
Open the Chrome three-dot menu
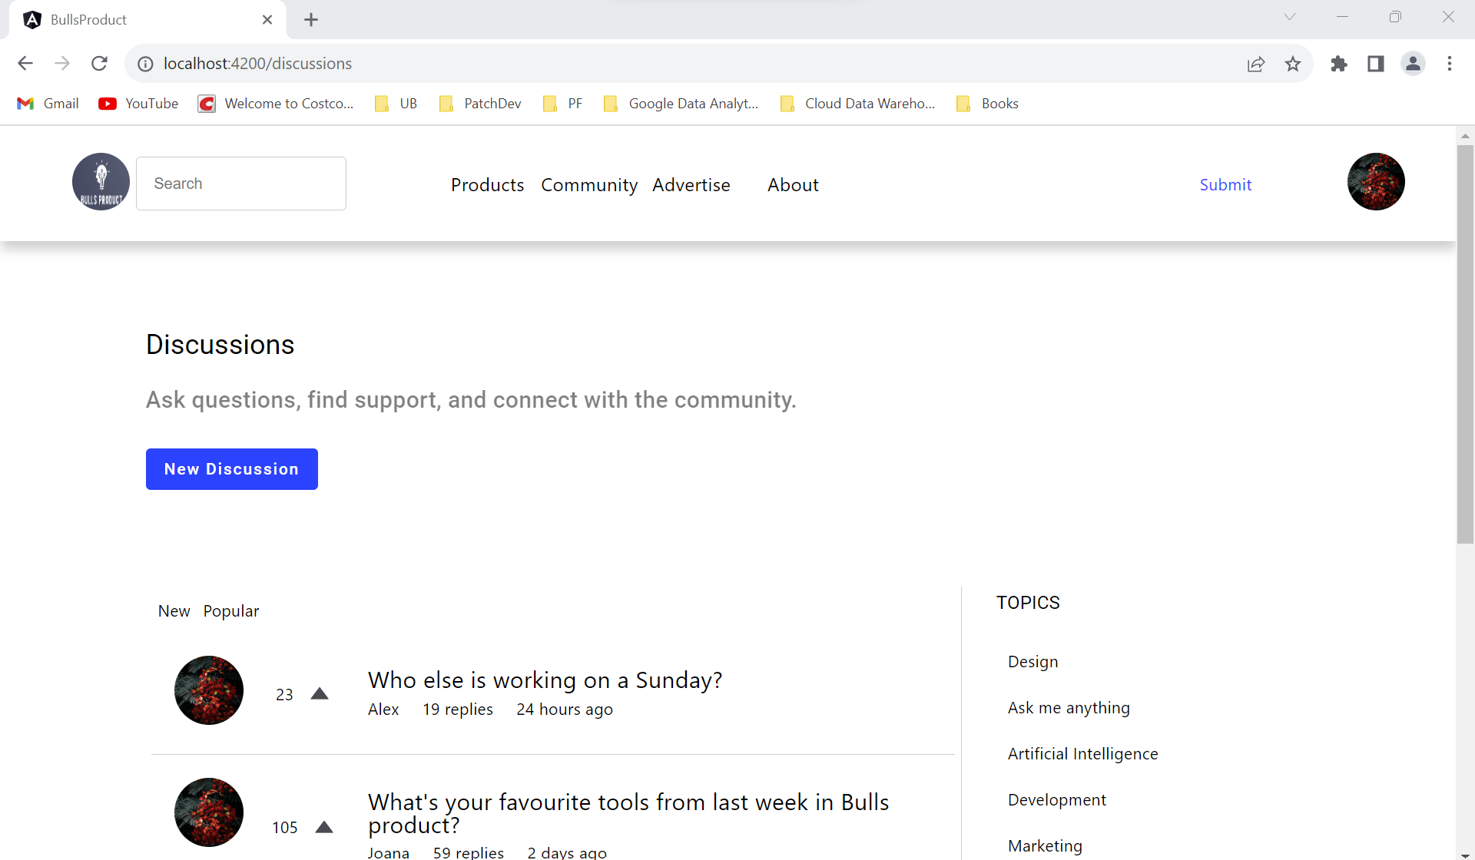(1450, 64)
